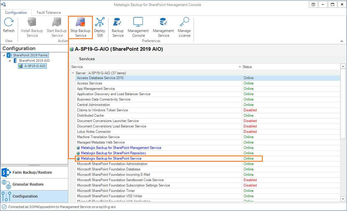
Task: Select Distributed Cache row
Action: 208,115
